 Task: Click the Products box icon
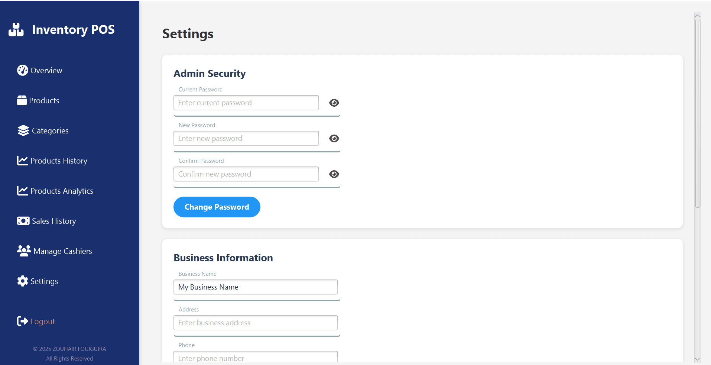(22, 100)
